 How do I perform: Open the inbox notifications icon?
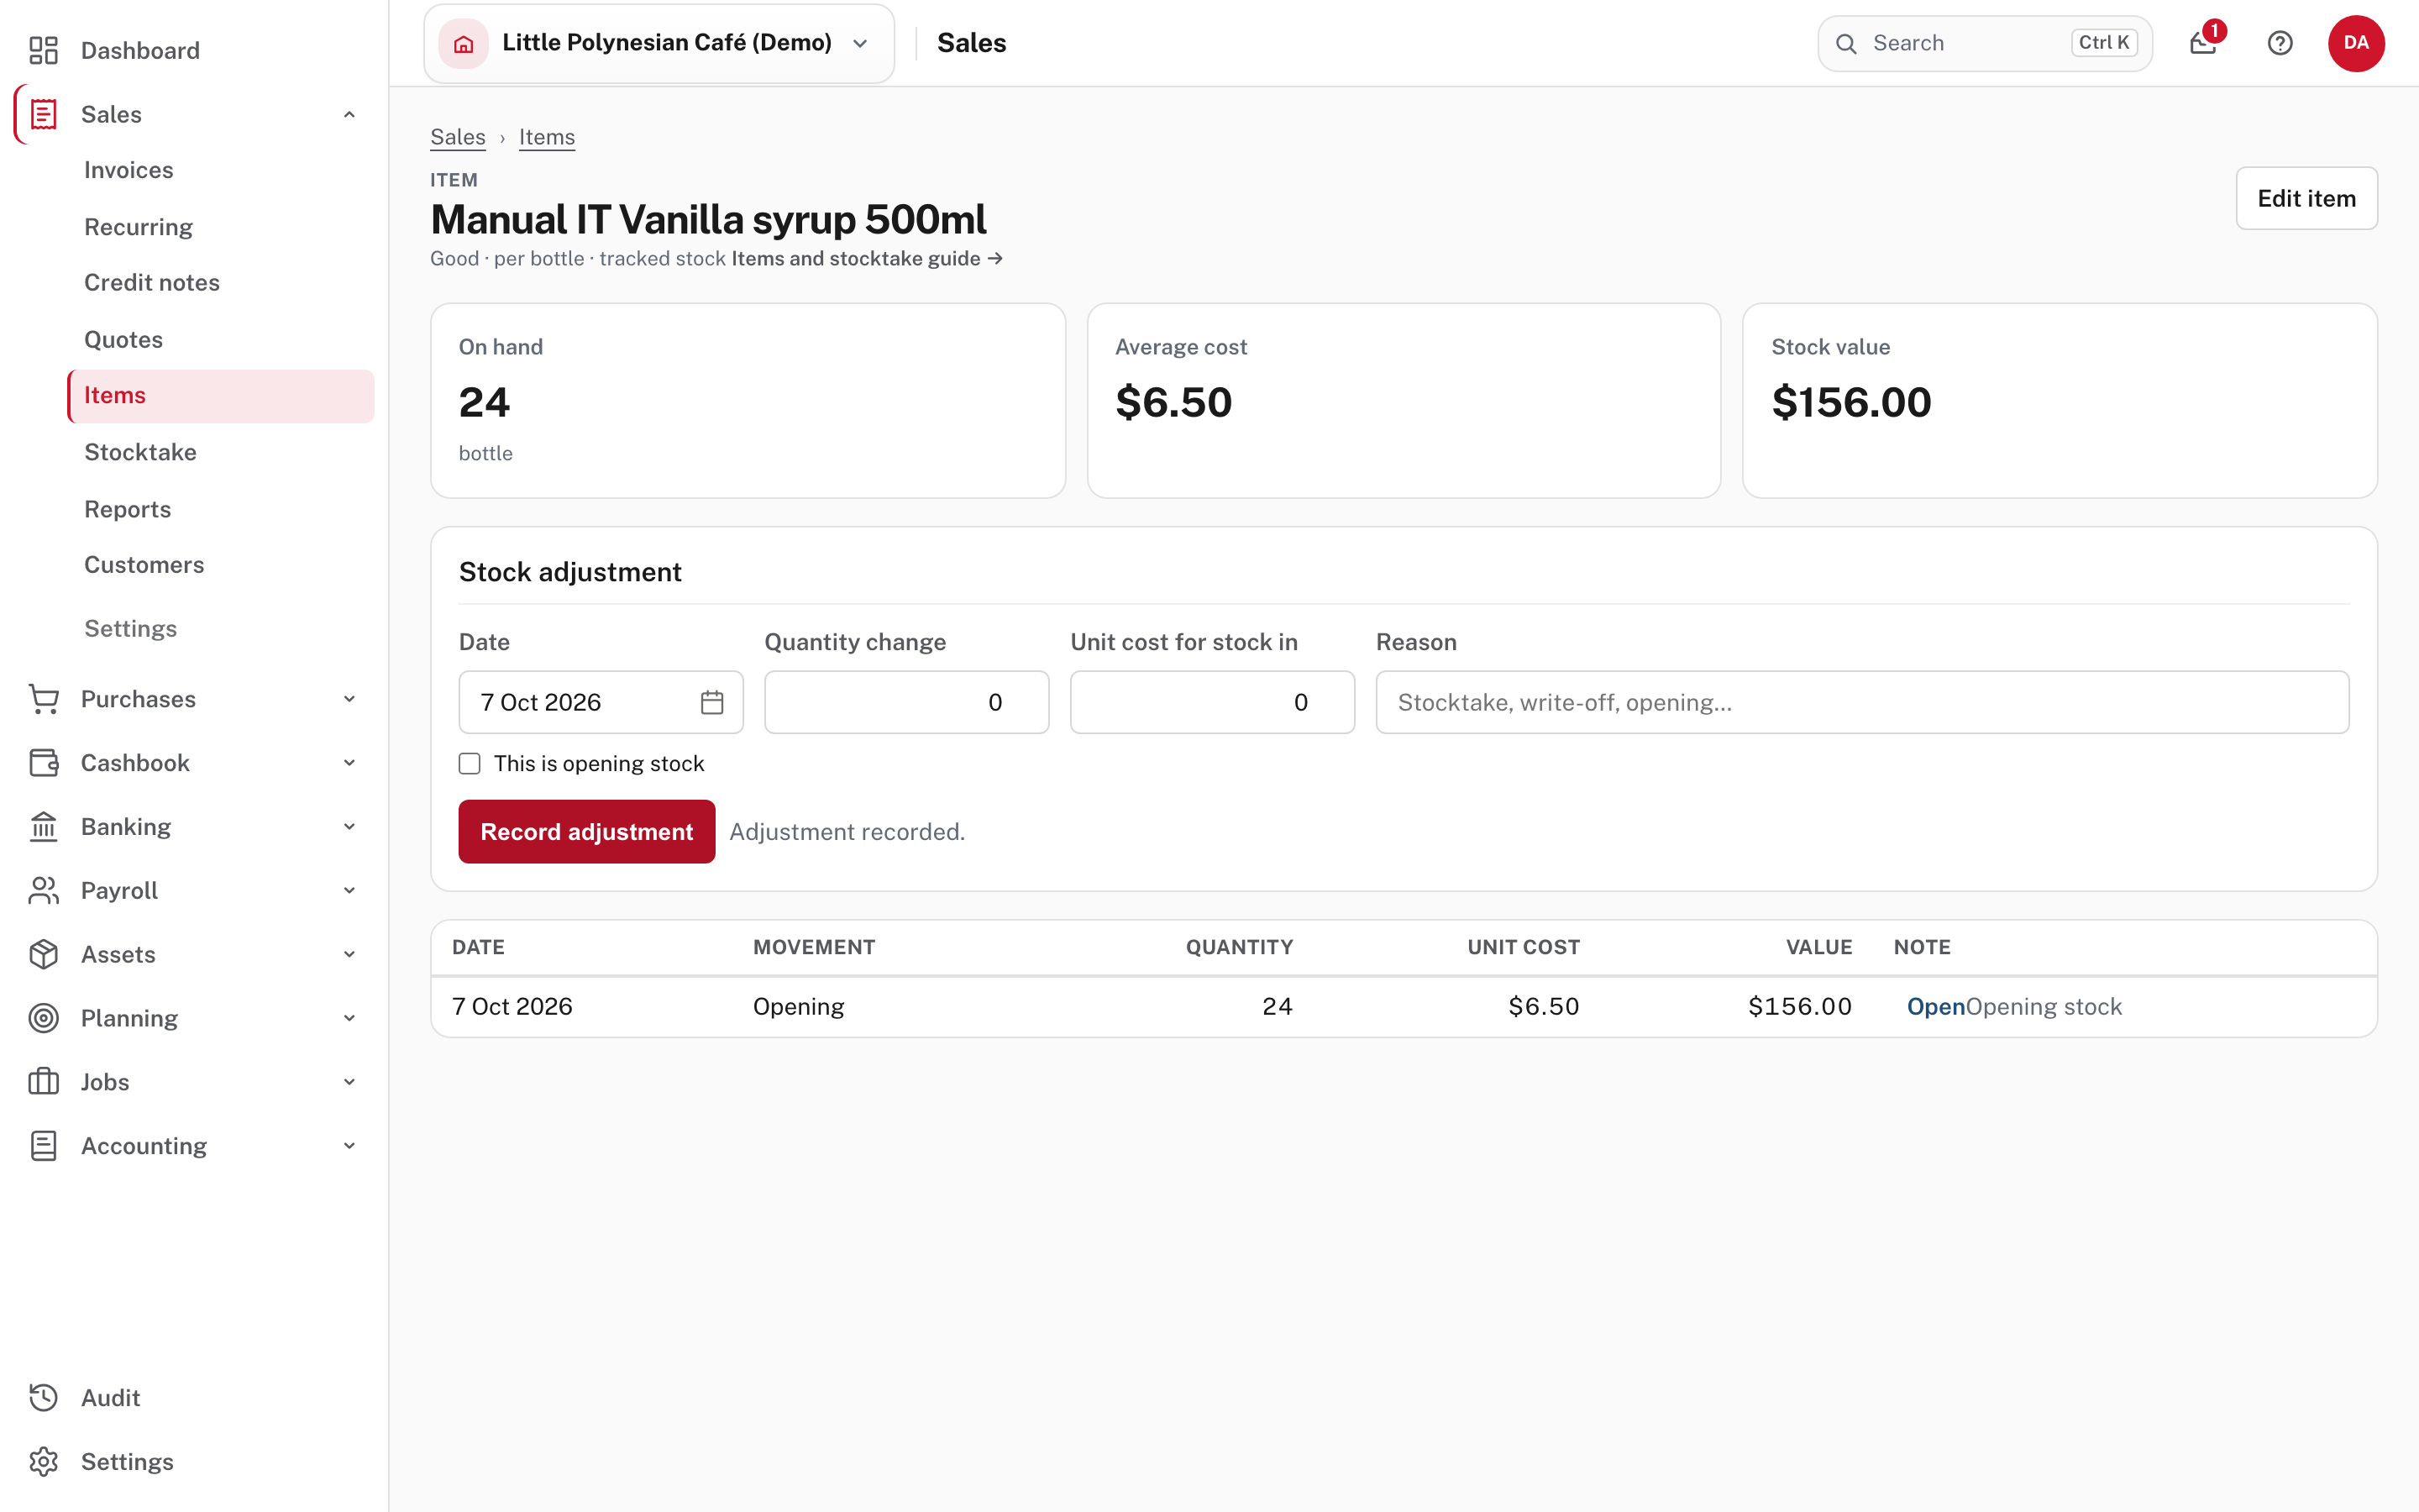(x=2203, y=43)
